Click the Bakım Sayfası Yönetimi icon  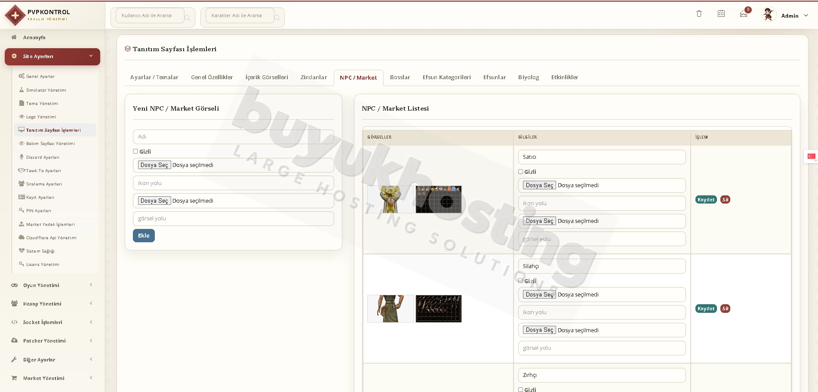click(22, 143)
